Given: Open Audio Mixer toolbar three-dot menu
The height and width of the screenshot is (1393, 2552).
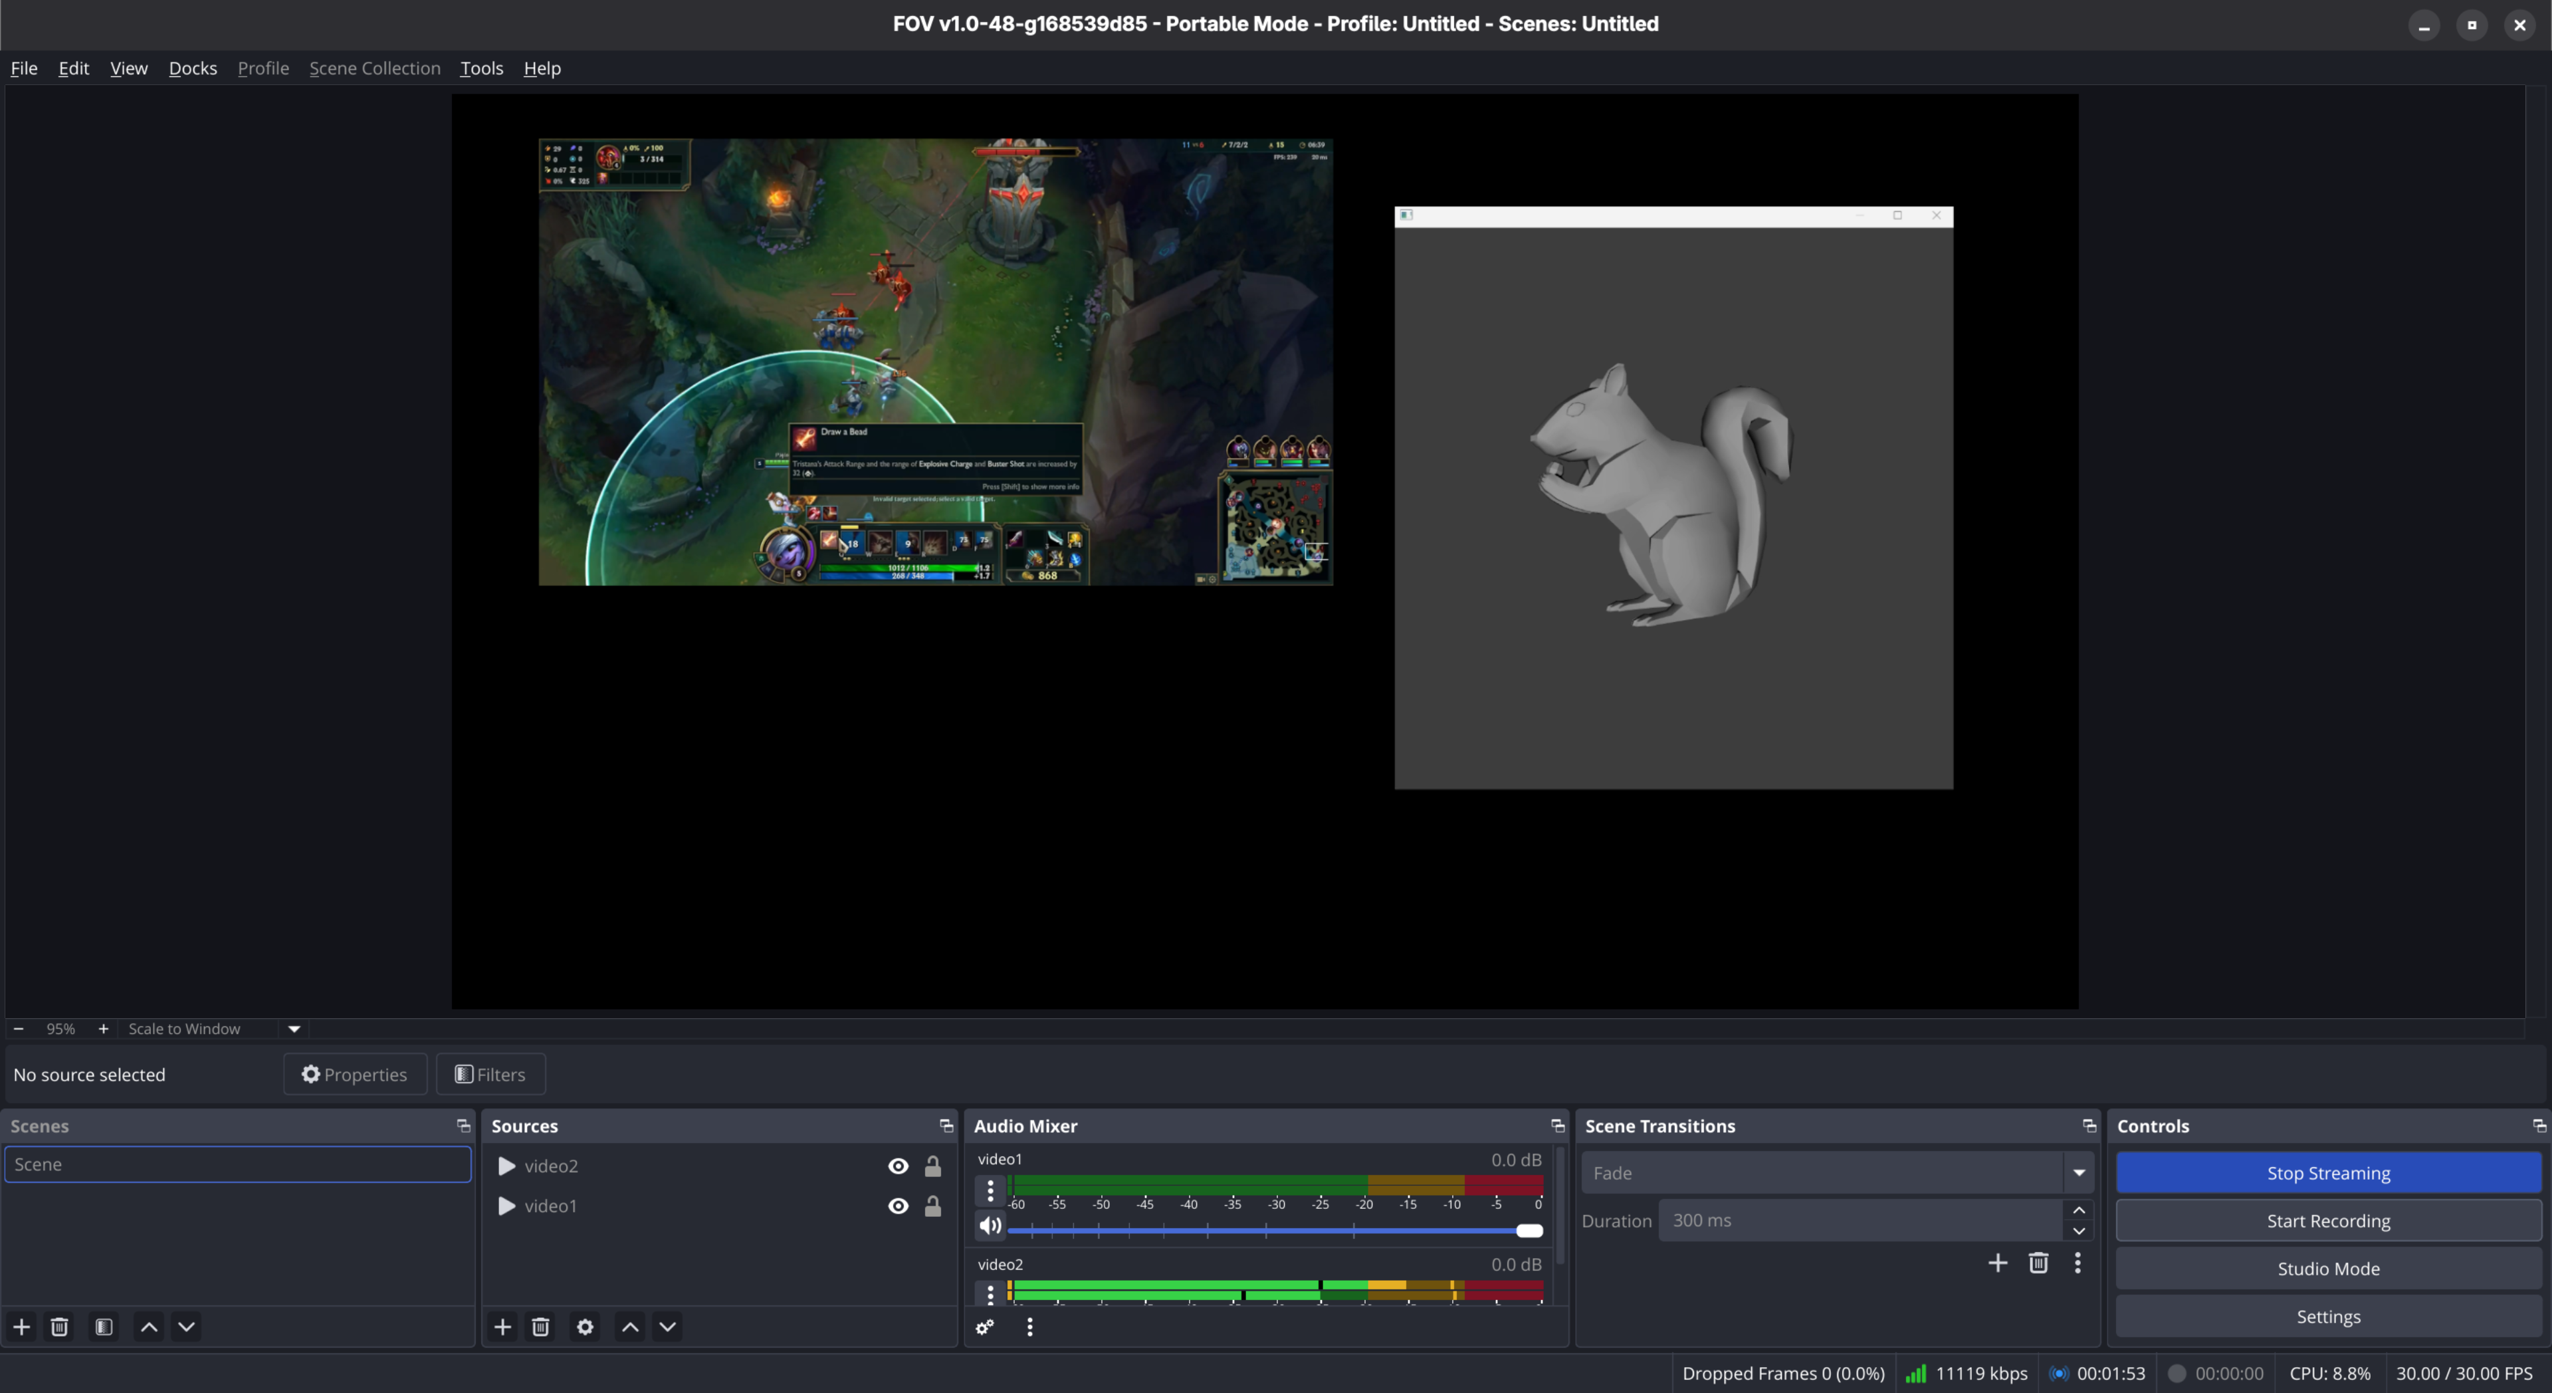Looking at the screenshot, I should (1030, 1327).
